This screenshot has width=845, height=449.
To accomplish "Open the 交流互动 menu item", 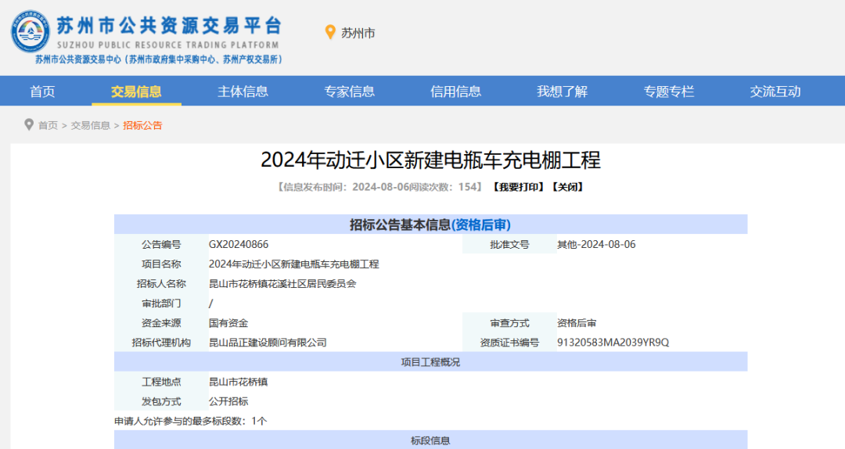I will pyautogui.click(x=775, y=92).
